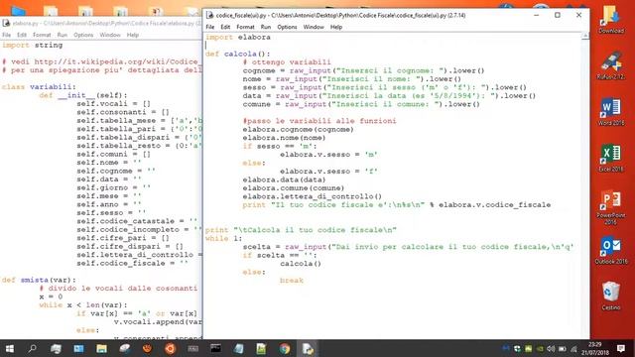The image size is (635, 357).
Task: Click the 'elabora.lettera_di_controllo()' line
Action: tap(313, 196)
